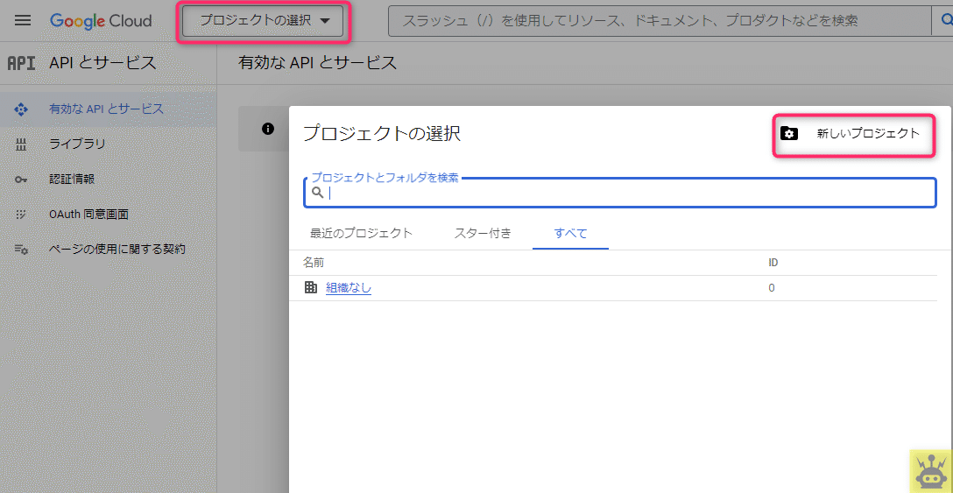Click the blue search magnifier button in the header

[944, 21]
